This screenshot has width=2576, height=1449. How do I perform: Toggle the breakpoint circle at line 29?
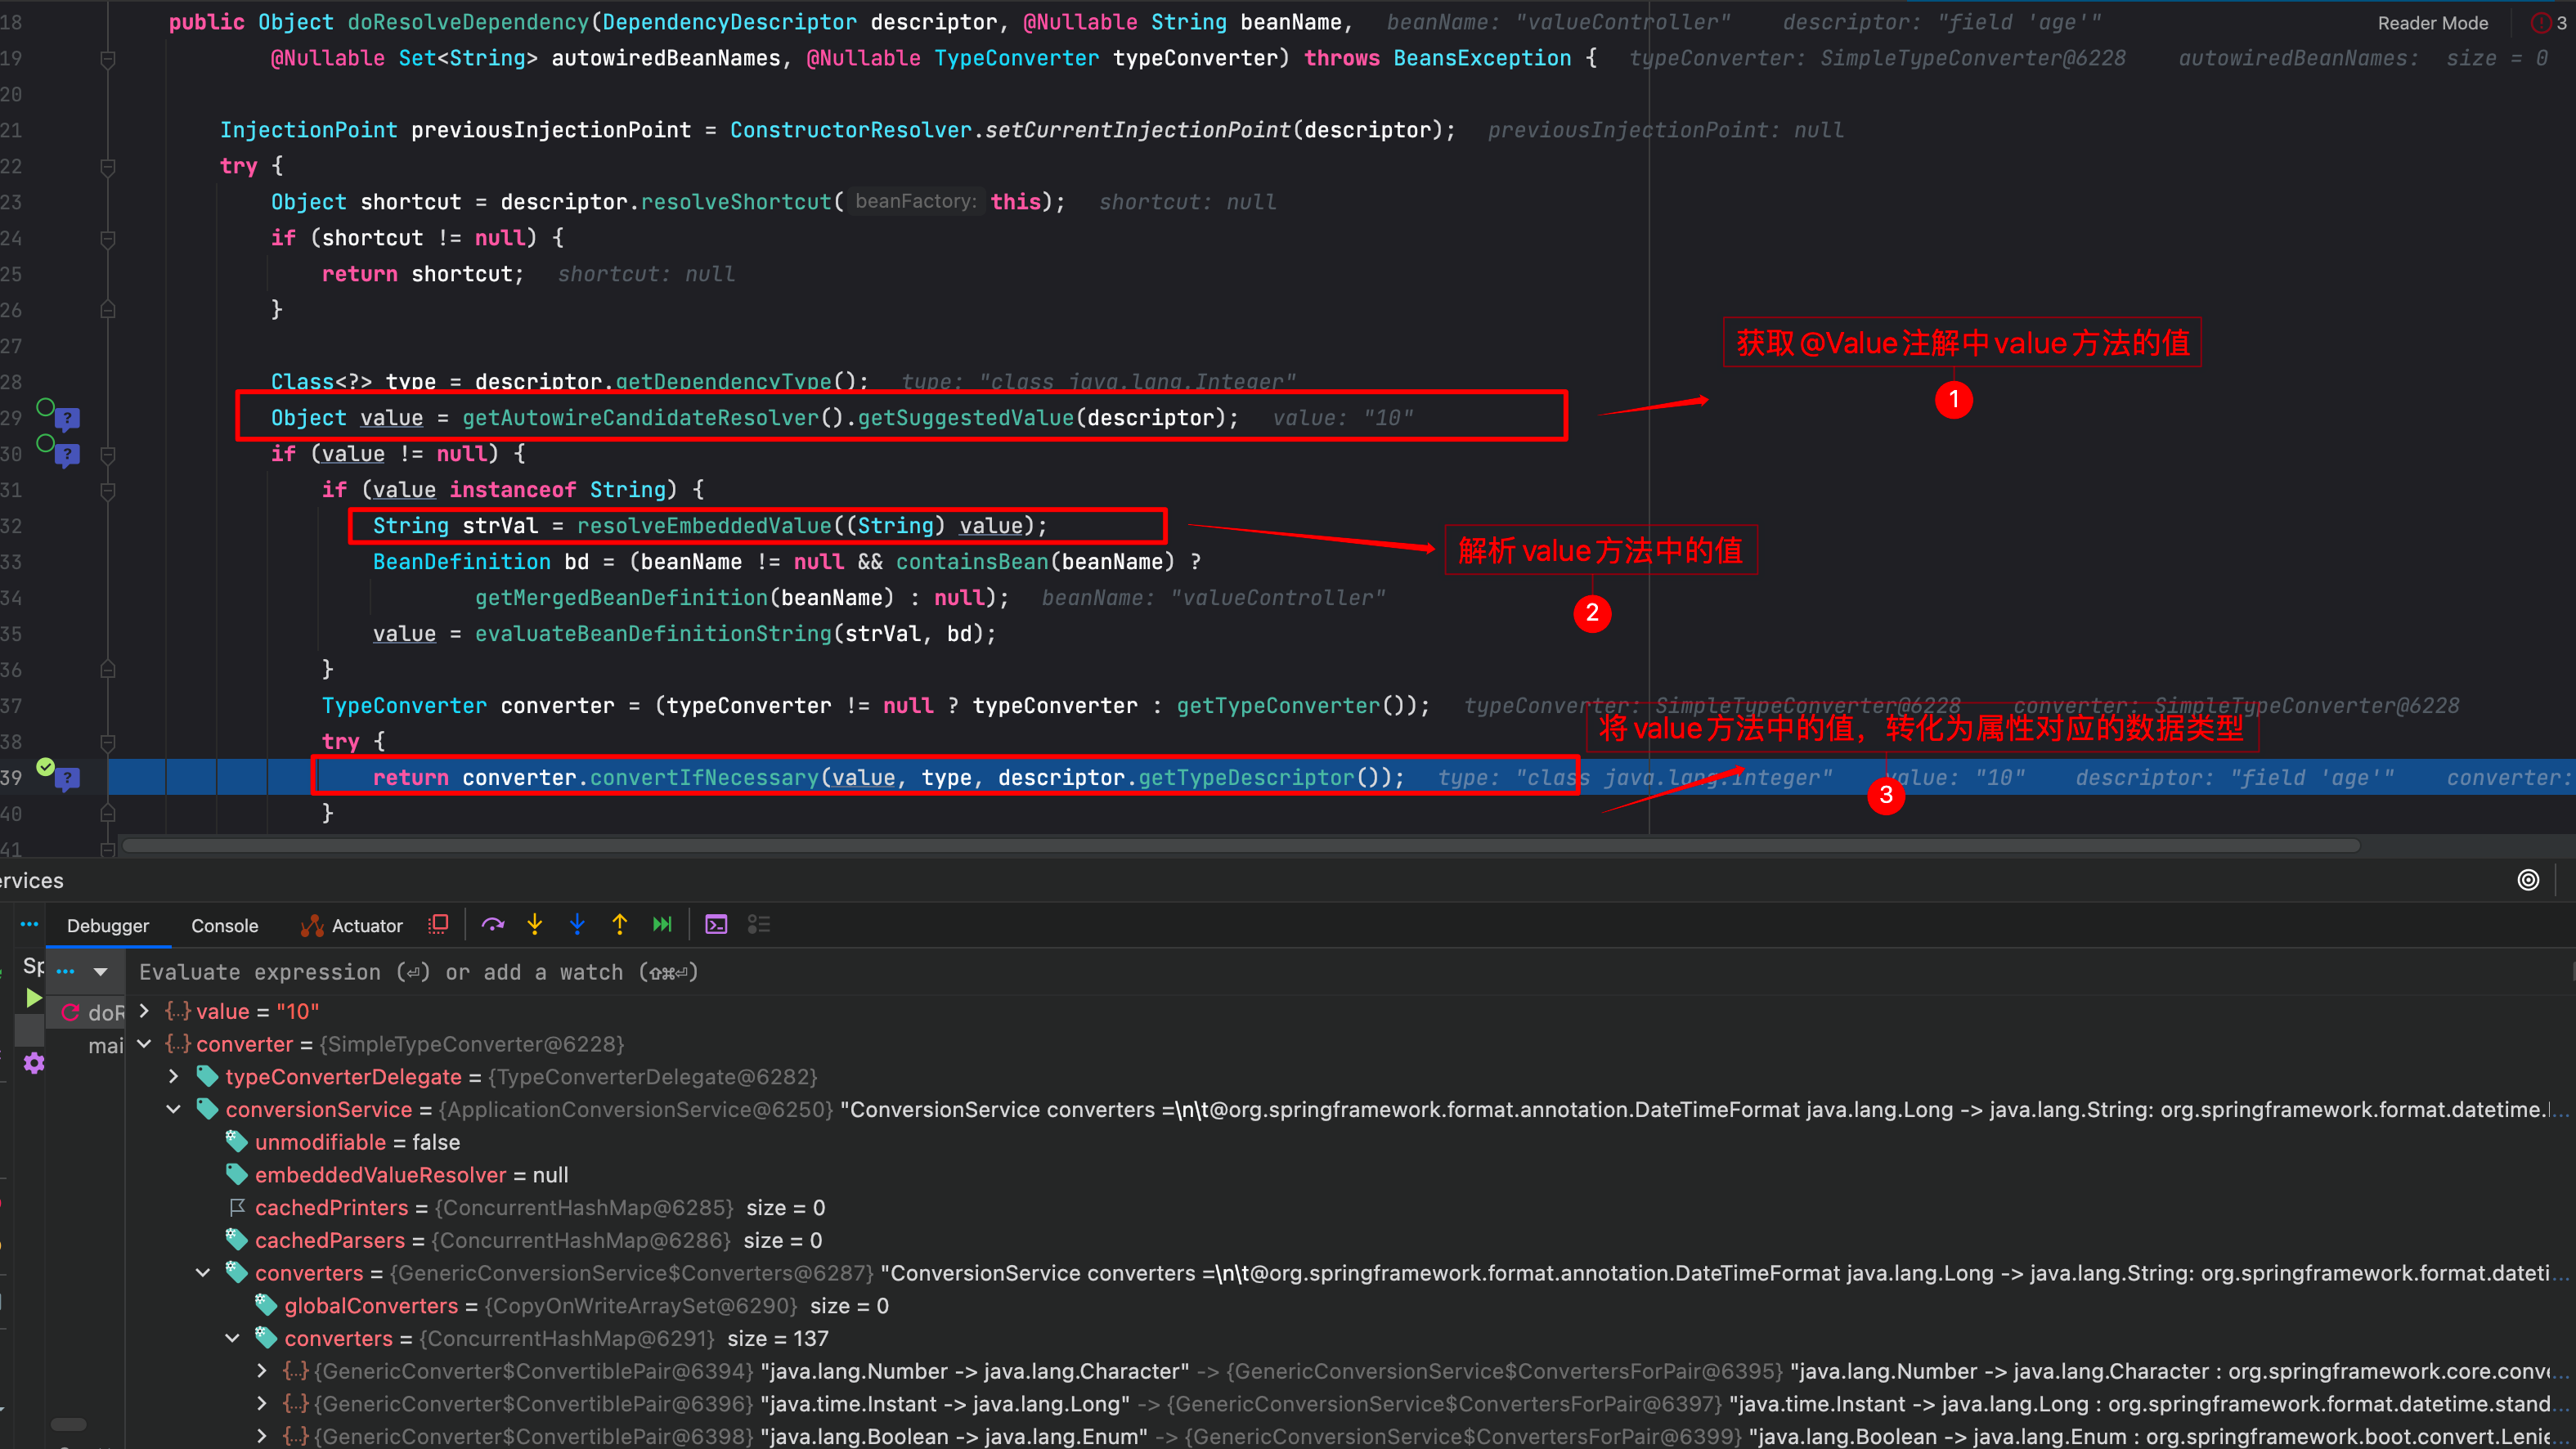44,408
